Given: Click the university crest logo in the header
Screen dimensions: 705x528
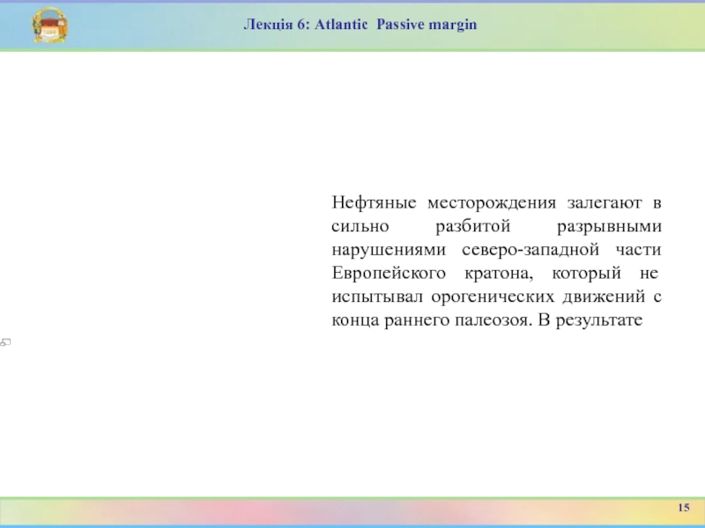Looking at the screenshot, I should point(50,26).
